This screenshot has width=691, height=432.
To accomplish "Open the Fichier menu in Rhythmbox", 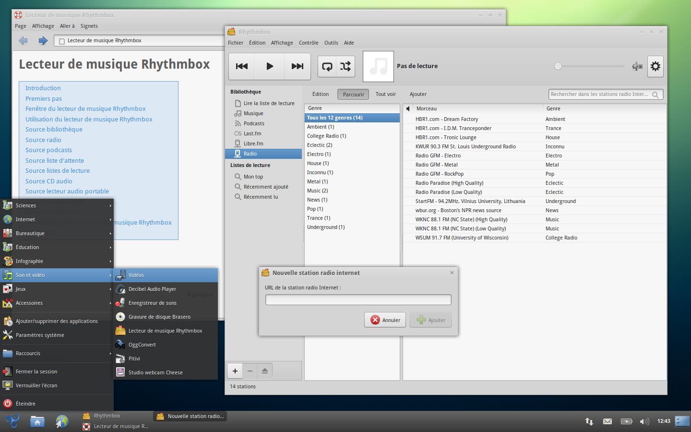I will pyautogui.click(x=236, y=43).
